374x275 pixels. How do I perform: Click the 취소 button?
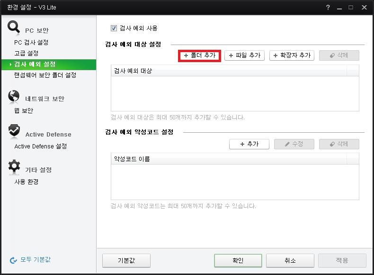pyautogui.click(x=290, y=260)
